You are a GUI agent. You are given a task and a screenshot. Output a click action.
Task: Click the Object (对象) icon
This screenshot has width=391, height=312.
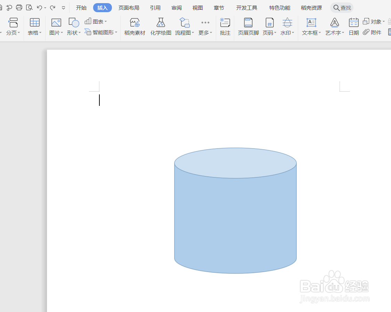[x=366, y=22]
